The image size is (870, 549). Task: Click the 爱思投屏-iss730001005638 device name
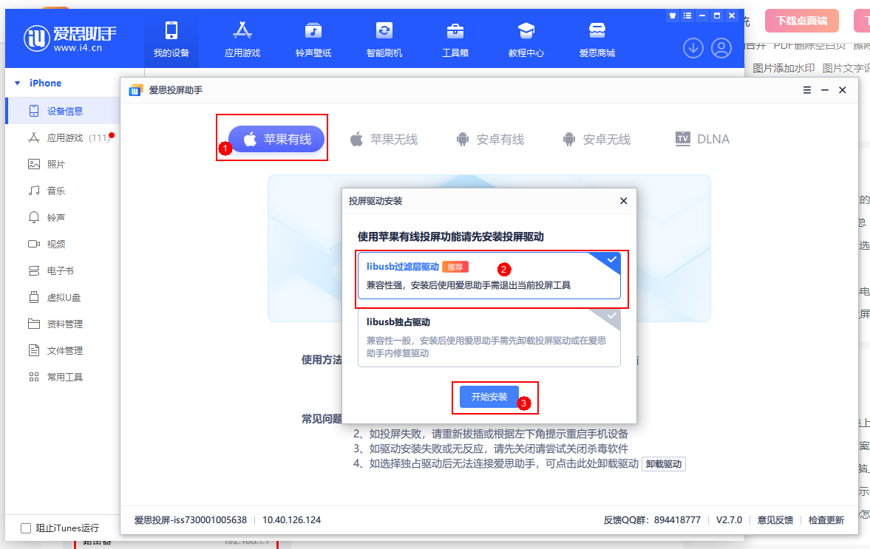coord(190,520)
